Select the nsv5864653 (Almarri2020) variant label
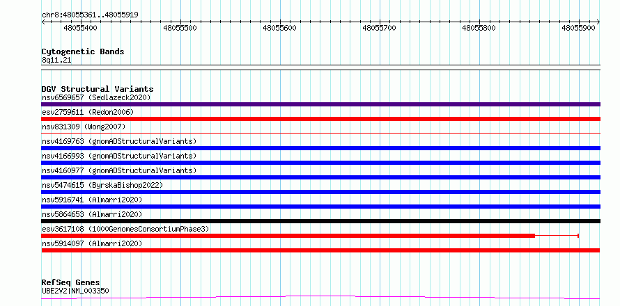 [92, 214]
